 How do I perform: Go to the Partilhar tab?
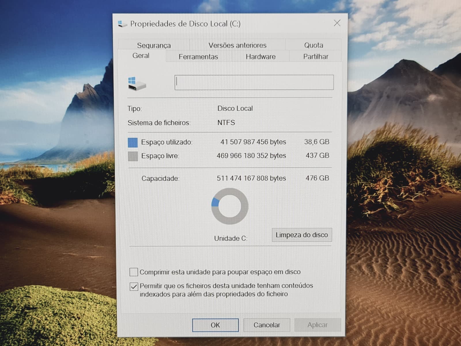click(x=315, y=57)
